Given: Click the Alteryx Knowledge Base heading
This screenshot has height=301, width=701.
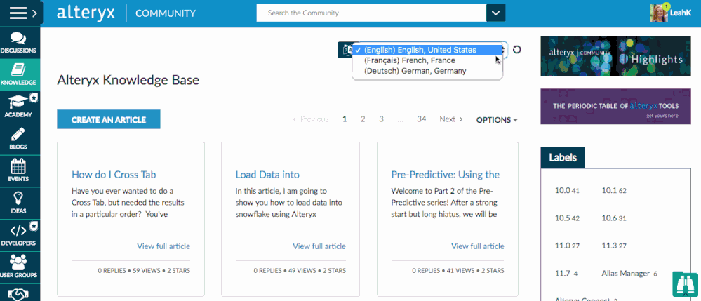Looking at the screenshot, I should tap(128, 80).
